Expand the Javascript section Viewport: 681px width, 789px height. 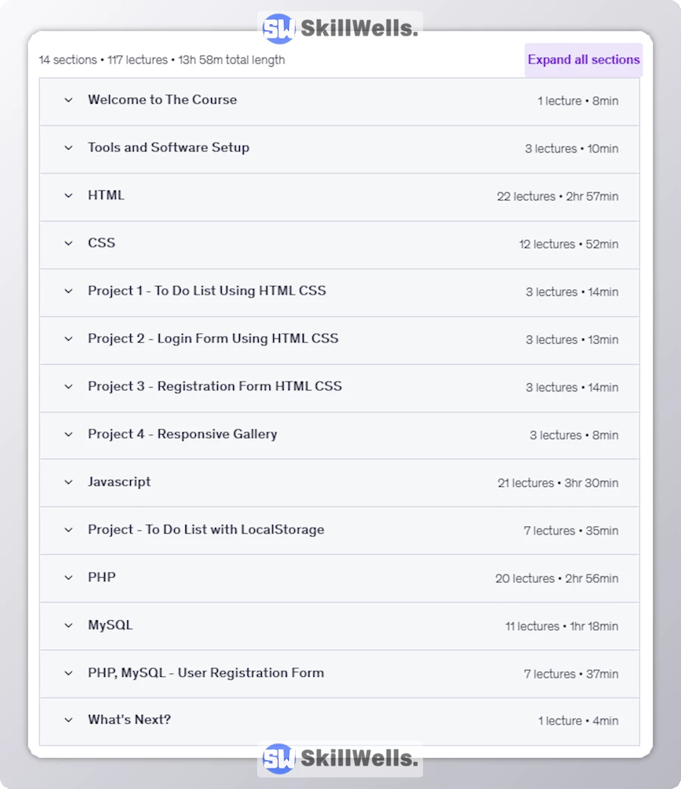(67, 482)
